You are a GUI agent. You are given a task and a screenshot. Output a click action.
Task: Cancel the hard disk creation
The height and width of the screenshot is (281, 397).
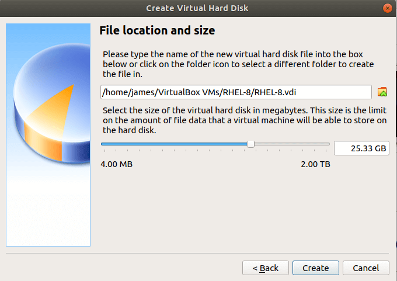[x=365, y=268]
